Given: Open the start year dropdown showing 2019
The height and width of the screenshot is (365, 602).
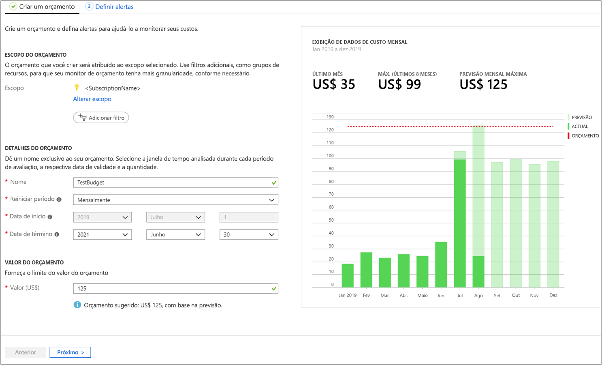Looking at the screenshot, I should pos(102,217).
